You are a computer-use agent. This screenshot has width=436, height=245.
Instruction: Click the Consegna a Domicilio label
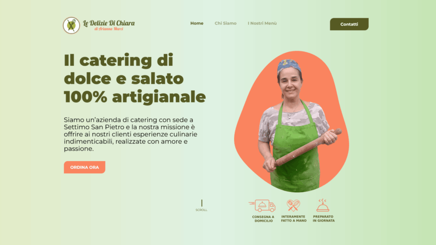[263, 219]
